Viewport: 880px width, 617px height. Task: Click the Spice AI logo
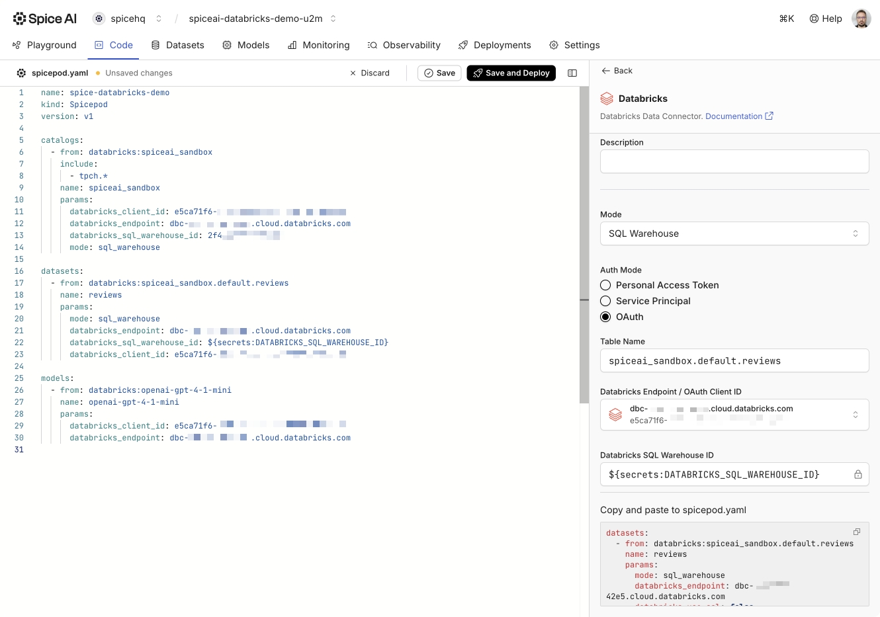45,19
